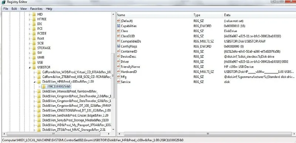
Task: Expand the 3S9C11030025&0 subkey arrow
Action: tap(39, 87)
